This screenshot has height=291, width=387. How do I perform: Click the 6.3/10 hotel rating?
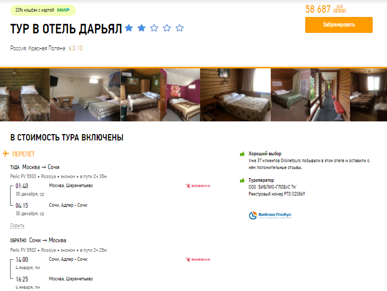[x=75, y=48]
